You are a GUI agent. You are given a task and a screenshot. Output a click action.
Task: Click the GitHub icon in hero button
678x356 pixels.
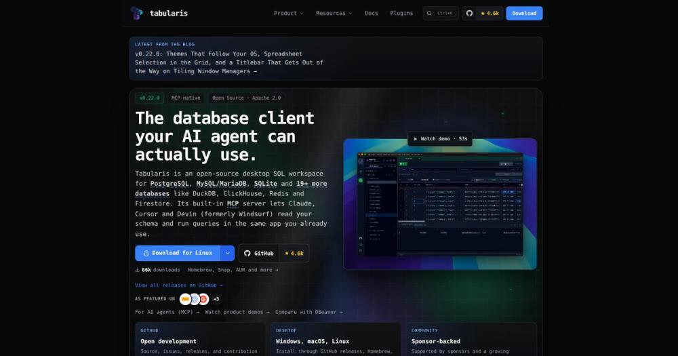[x=247, y=254]
